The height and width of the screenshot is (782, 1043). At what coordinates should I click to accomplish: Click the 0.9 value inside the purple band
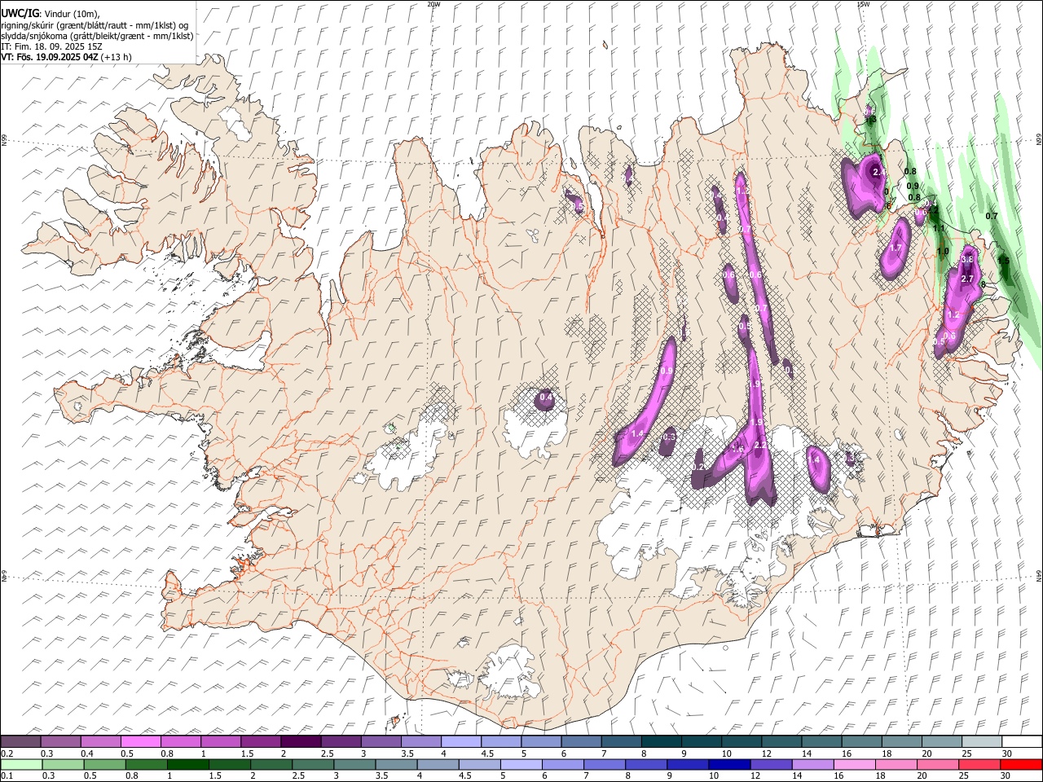(x=667, y=371)
